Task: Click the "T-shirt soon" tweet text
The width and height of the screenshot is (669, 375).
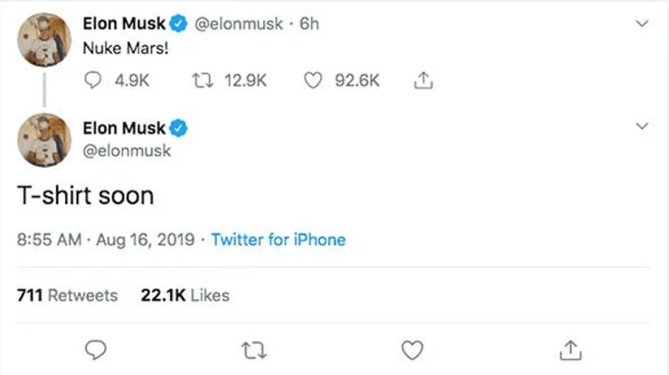Action: point(86,195)
